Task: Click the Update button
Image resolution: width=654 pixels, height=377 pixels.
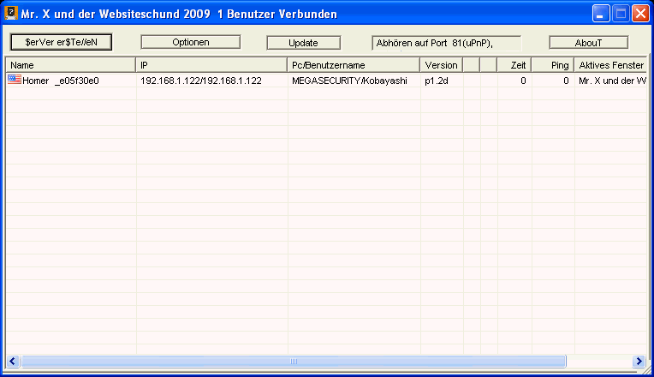Action: pyautogui.click(x=303, y=42)
